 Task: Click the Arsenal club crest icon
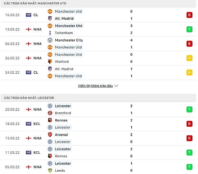(x=50, y=135)
